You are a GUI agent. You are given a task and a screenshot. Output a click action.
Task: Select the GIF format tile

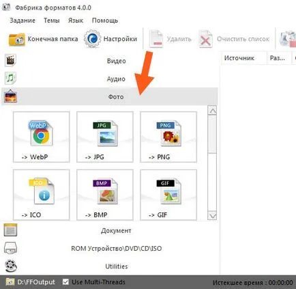tap(168, 195)
